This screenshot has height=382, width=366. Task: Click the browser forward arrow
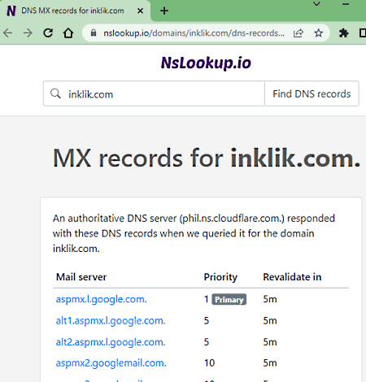28,33
